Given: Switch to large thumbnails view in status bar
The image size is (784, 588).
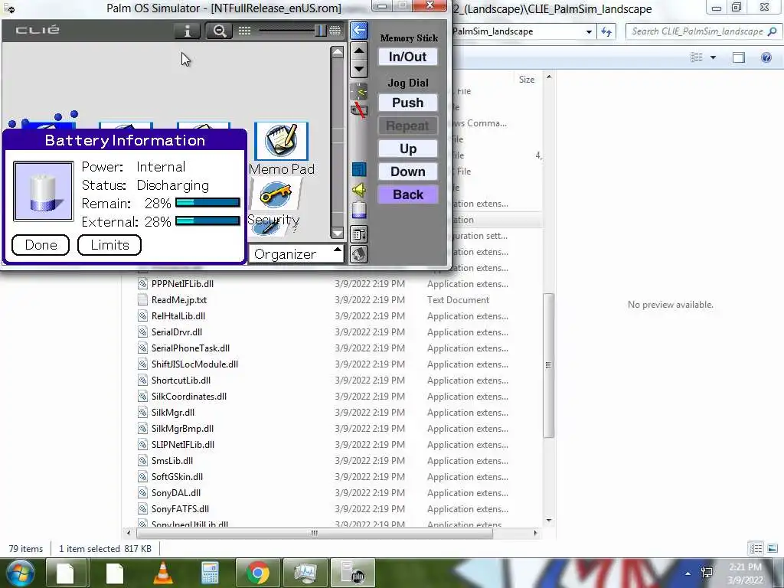Looking at the screenshot, I should point(772,548).
